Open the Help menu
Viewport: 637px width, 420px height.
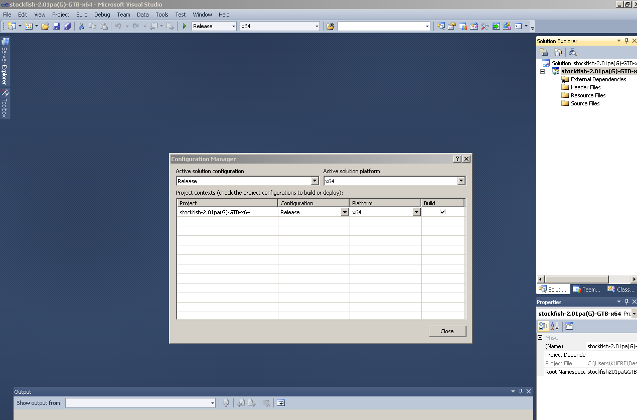coord(224,15)
